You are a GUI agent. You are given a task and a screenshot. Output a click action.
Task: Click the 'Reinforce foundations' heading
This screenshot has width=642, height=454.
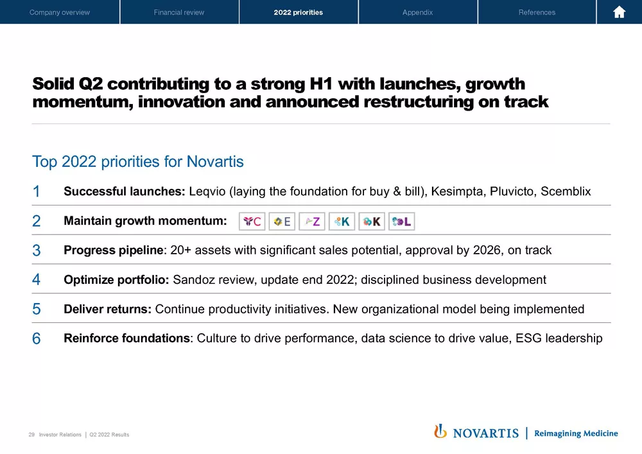127,338
